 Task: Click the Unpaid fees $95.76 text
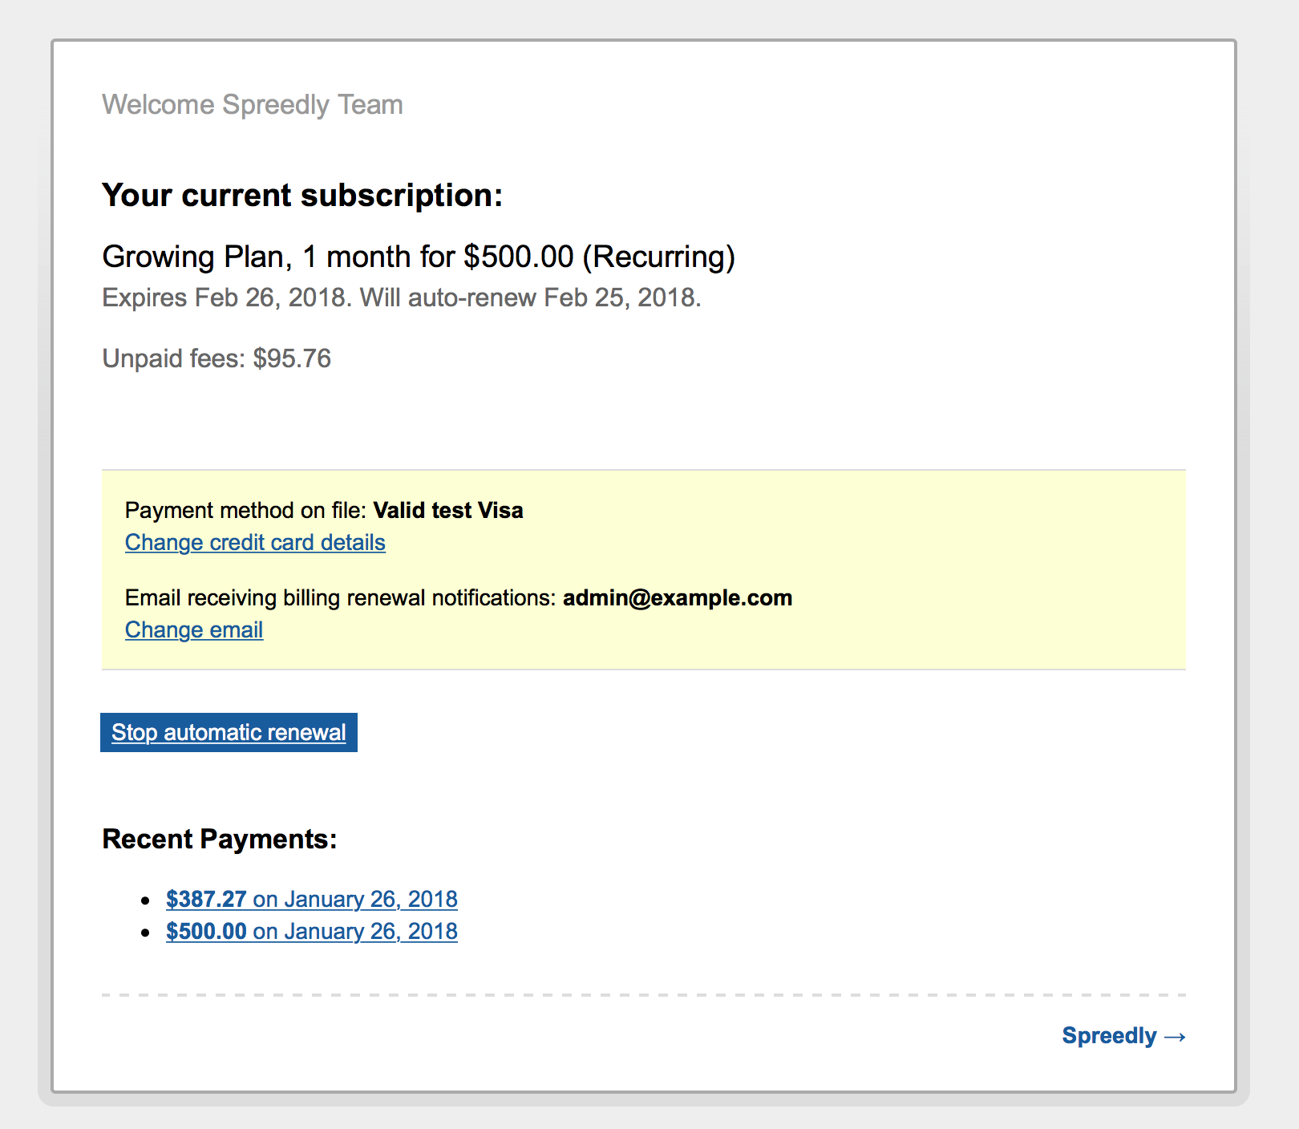pos(216,358)
